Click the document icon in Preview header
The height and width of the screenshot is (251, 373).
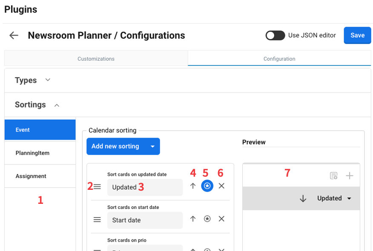334,176
